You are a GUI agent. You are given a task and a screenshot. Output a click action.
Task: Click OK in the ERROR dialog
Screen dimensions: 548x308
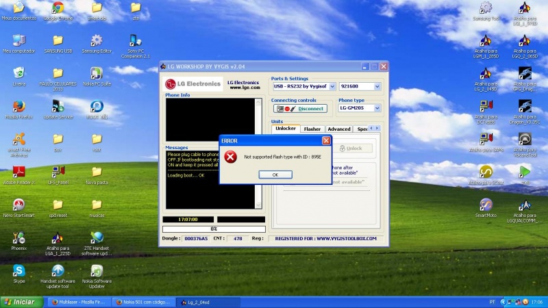[275, 175]
